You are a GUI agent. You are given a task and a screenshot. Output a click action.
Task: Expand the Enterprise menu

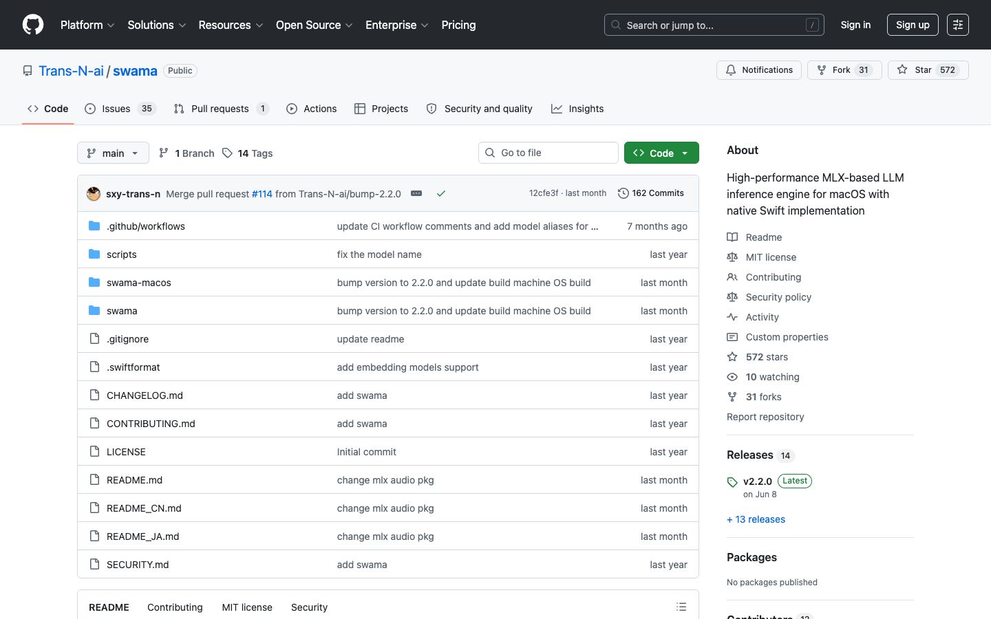tap(397, 25)
